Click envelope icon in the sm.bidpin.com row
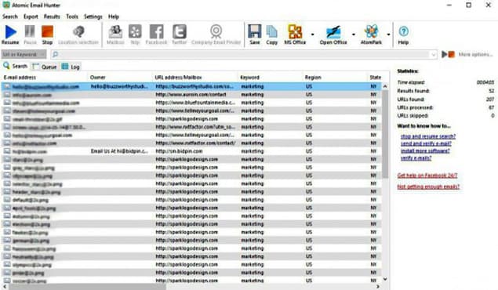498x290 pixels. 7,151
